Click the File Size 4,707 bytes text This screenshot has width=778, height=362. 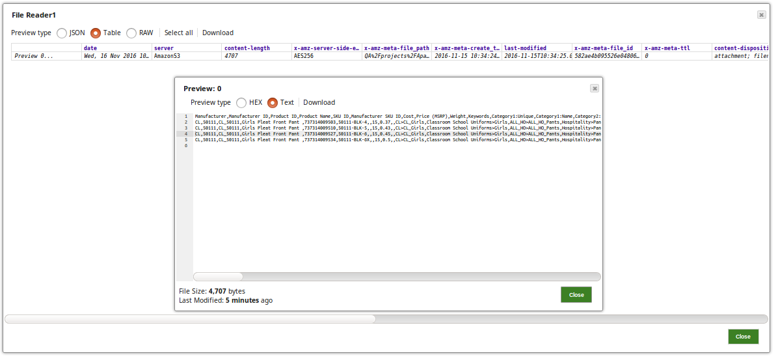coord(212,291)
